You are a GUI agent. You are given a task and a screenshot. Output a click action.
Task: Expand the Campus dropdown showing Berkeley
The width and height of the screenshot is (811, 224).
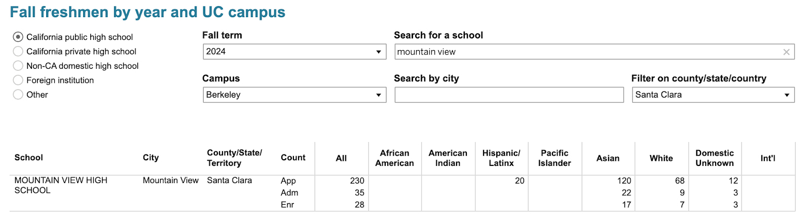[294, 95]
